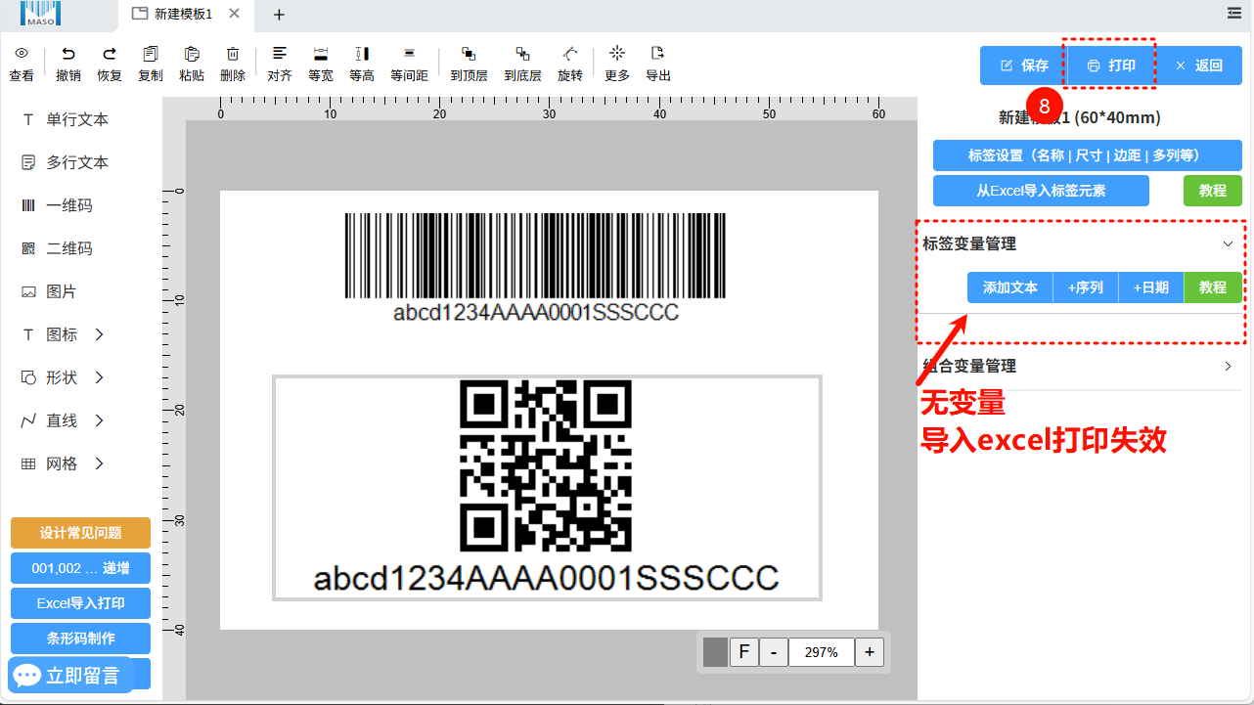The image size is (1254, 705).
Task: Click the gray canvas color swatch
Action: [715, 652]
